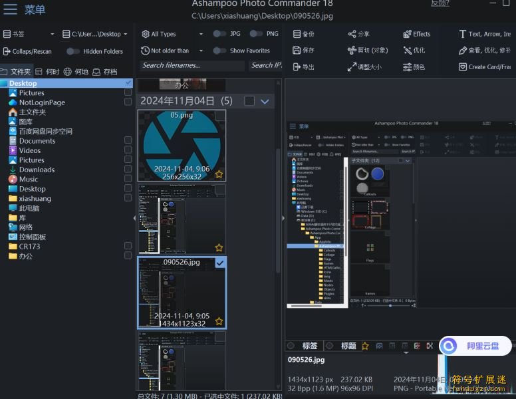Open the 05.png thumbnail

click(x=182, y=146)
